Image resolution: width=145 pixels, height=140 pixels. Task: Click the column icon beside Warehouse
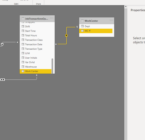[x=23, y=67]
